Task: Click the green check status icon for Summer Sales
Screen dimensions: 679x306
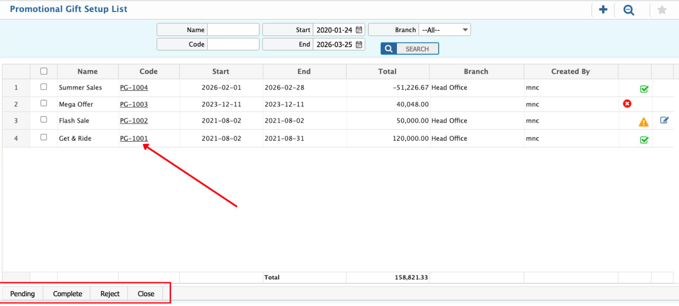Action: (x=644, y=89)
